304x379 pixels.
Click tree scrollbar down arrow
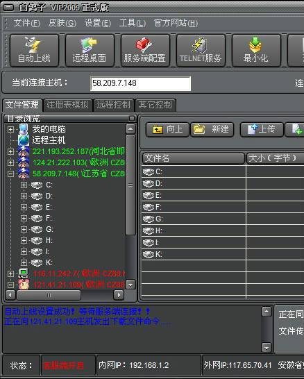point(130,285)
